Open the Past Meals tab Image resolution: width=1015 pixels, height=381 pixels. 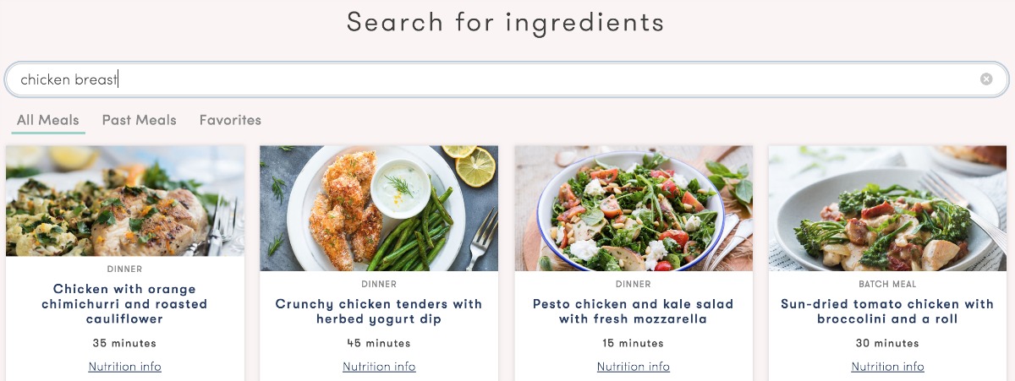(x=140, y=120)
